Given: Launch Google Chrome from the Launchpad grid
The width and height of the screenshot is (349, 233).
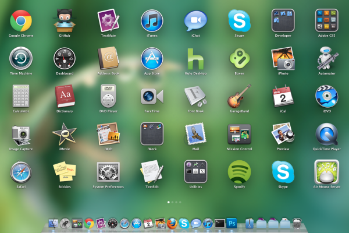Looking at the screenshot, I should tap(21, 21).
